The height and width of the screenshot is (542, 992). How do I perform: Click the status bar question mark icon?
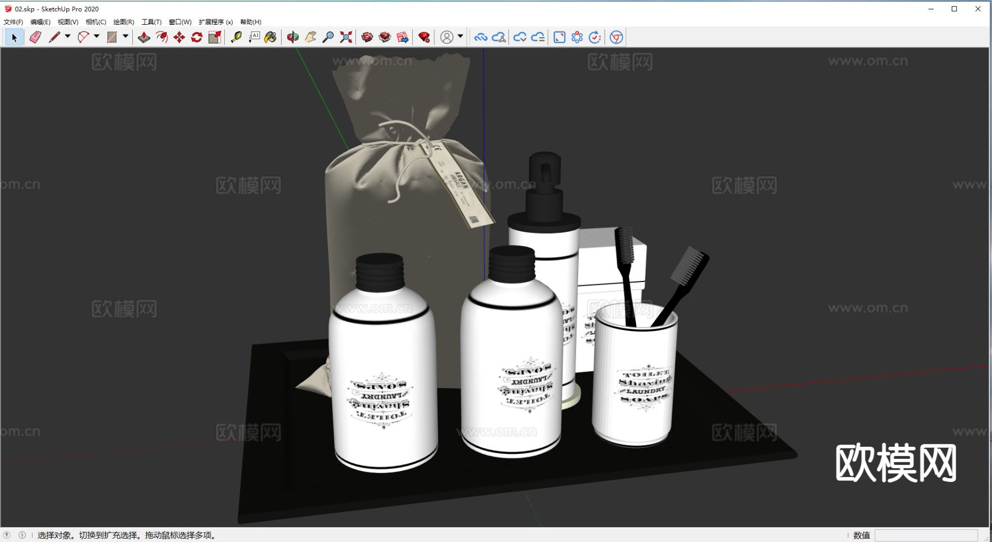[7, 535]
